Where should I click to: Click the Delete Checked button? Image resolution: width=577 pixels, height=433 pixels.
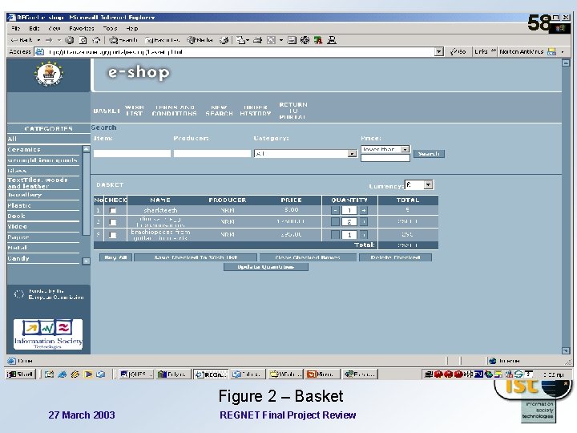click(395, 257)
